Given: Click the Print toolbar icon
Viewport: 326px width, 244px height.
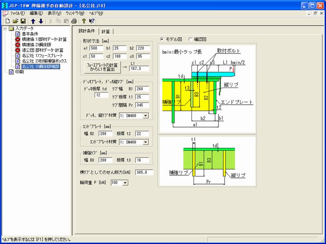Looking at the screenshot, I should pos(74,21).
